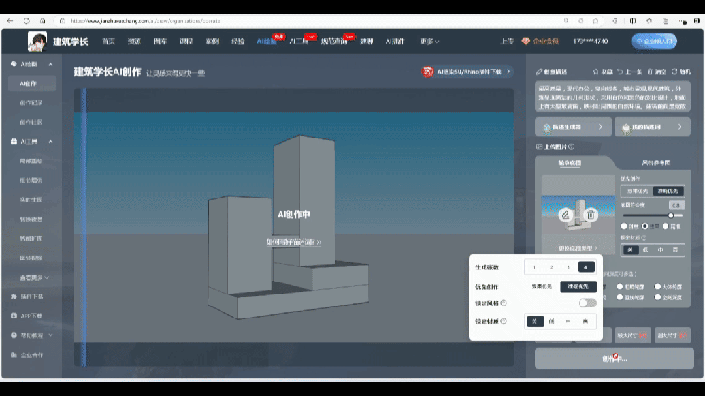Click arrow on AI渲染SU/Rhino插件下载 banner
The width and height of the screenshot is (705, 396).
click(x=508, y=72)
